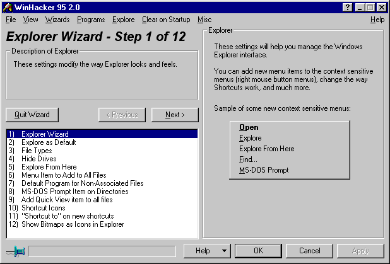Select '1) Explorer Wizard' in the list
Screen dimensions: 390x264
click(x=102, y=134)
